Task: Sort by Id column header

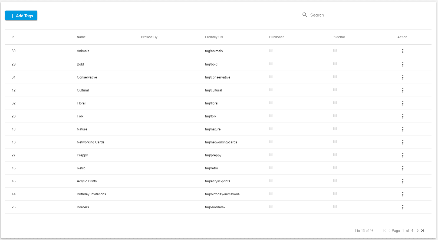Action: pyautogui.click(x=13, y=37)
